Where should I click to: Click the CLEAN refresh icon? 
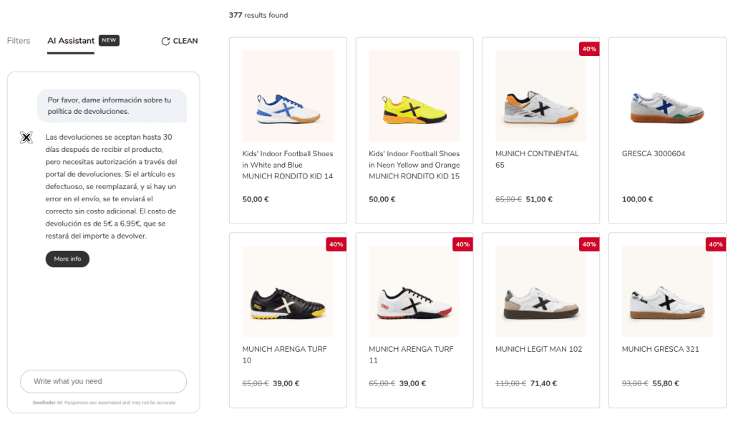click(165, 42)
